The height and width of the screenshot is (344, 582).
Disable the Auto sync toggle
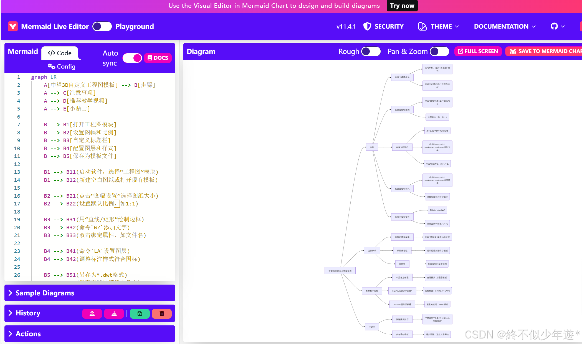click(x=132, y=58)
